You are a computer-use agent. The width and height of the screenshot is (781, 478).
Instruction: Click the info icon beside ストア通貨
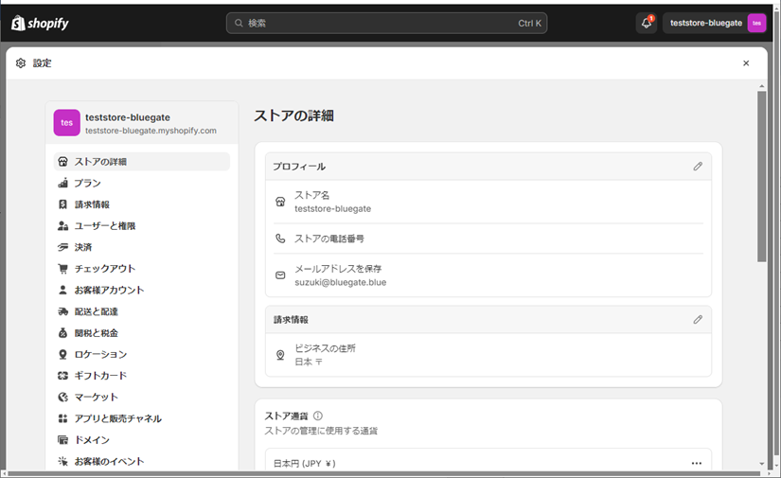(x=318, y=416)
